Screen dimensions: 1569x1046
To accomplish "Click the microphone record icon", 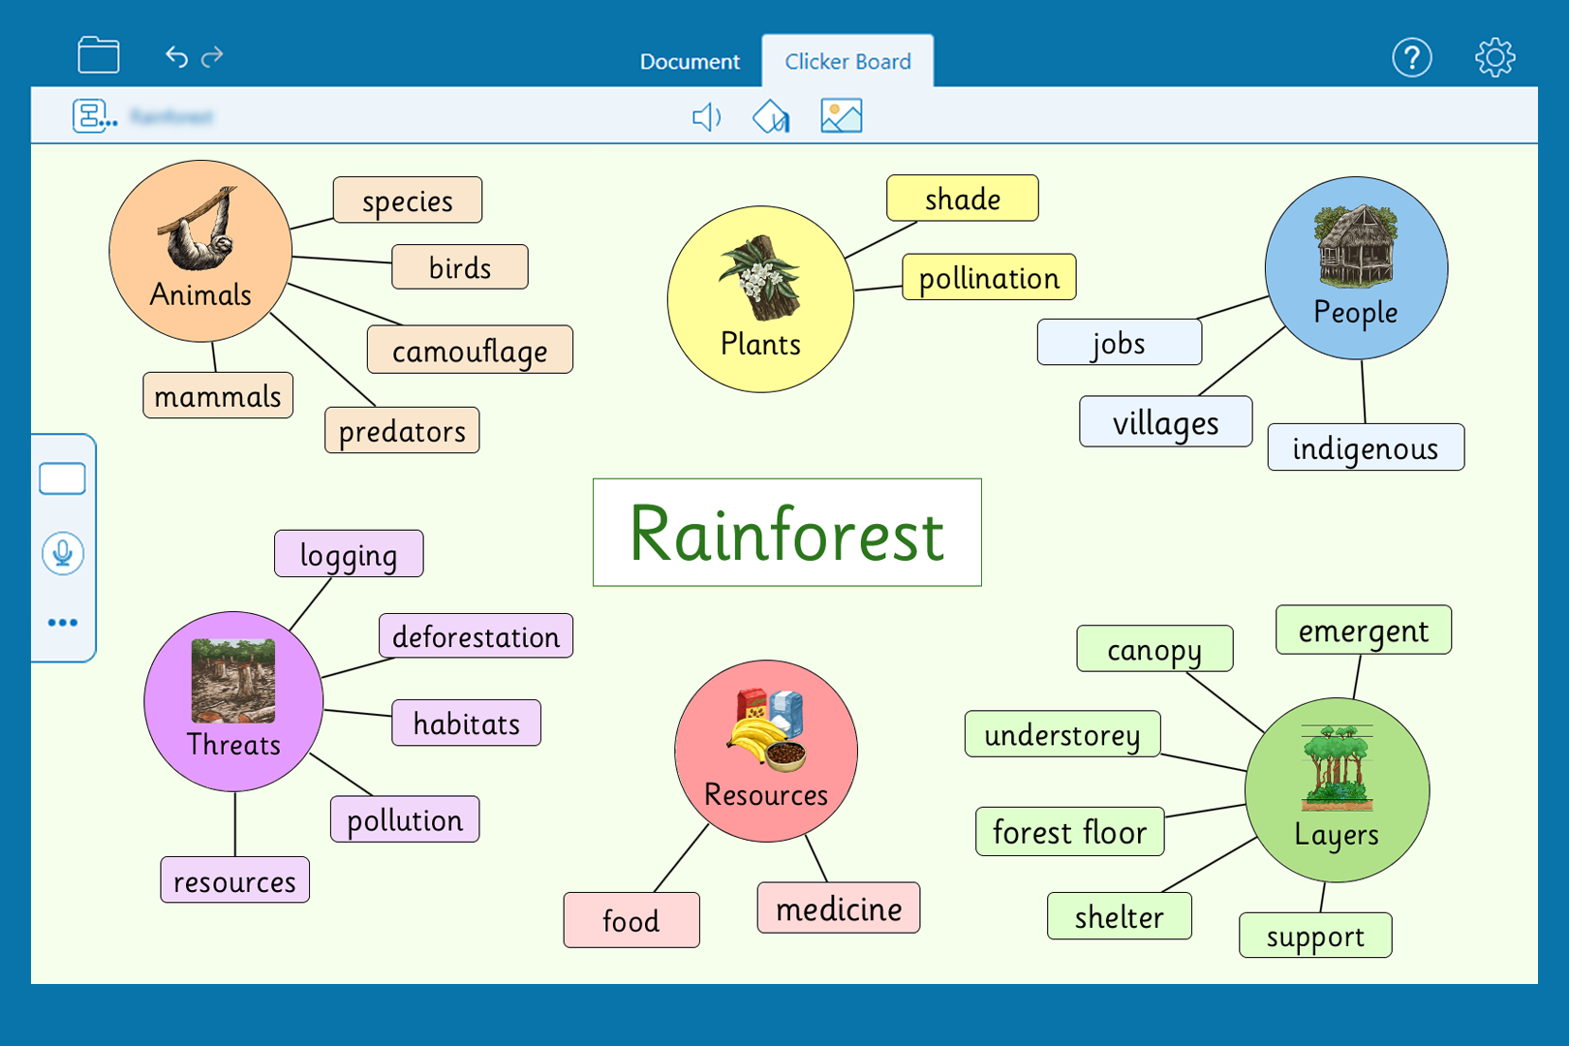I will click(63, 553).
